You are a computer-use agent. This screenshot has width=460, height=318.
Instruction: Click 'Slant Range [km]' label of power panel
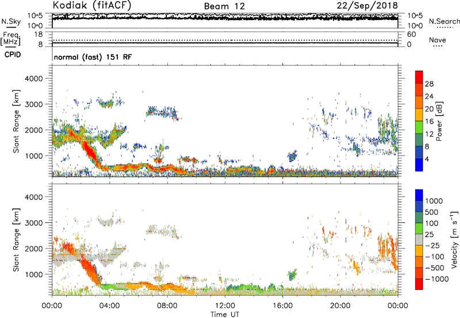point(16,121)
